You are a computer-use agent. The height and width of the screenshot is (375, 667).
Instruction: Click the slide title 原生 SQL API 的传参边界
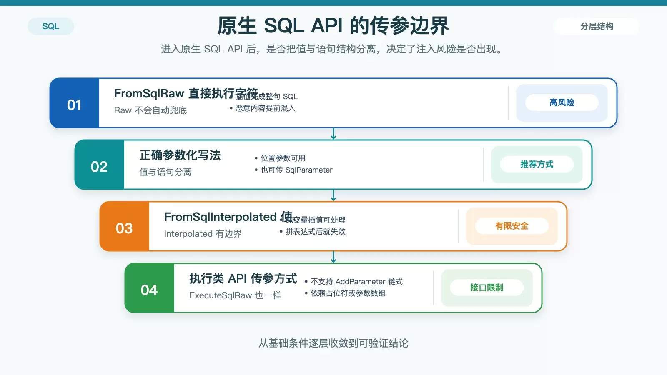[x=333, y=26]
